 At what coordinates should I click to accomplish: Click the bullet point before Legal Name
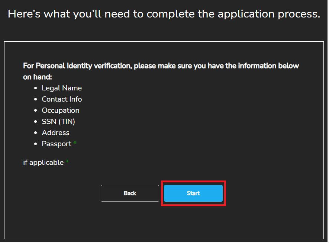(36, 89)
